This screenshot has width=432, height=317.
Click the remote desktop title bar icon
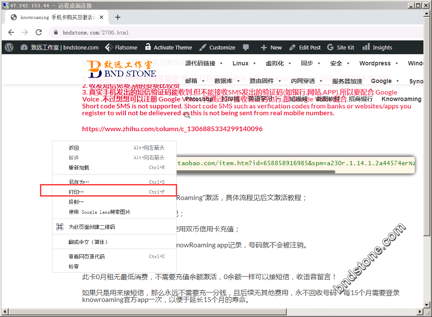point(6,5)
